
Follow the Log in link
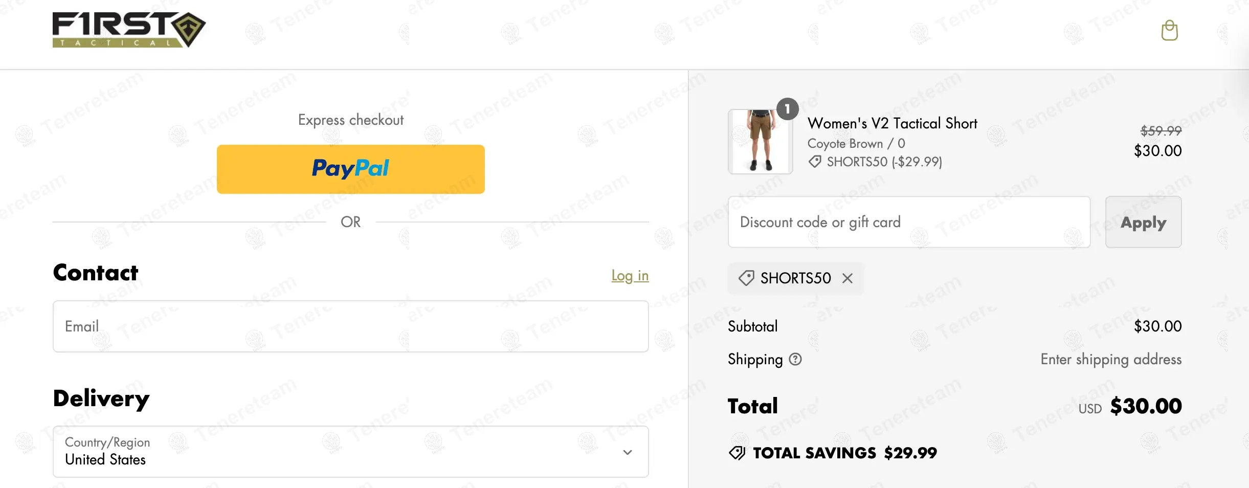click(630, 276)
